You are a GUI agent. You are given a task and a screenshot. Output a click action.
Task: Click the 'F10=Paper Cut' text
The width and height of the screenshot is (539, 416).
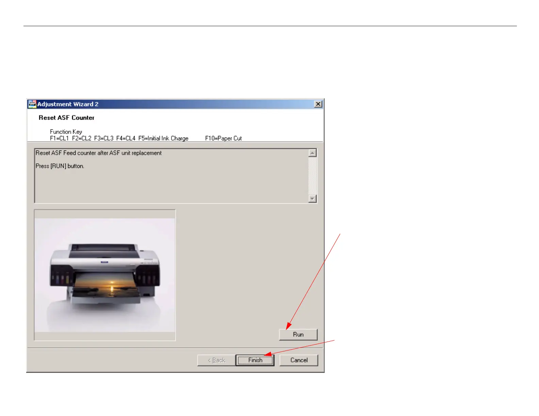click(x=224, y=138)
